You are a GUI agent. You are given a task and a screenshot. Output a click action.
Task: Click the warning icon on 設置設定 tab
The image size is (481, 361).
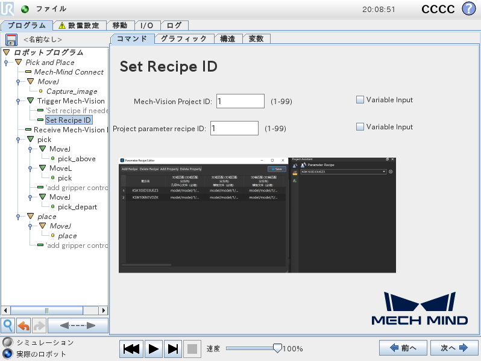[62, 25]
